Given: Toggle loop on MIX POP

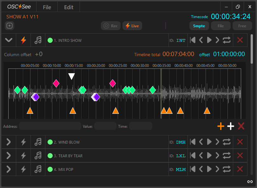Looking at the screenshot, I should (x=227, y=169).
